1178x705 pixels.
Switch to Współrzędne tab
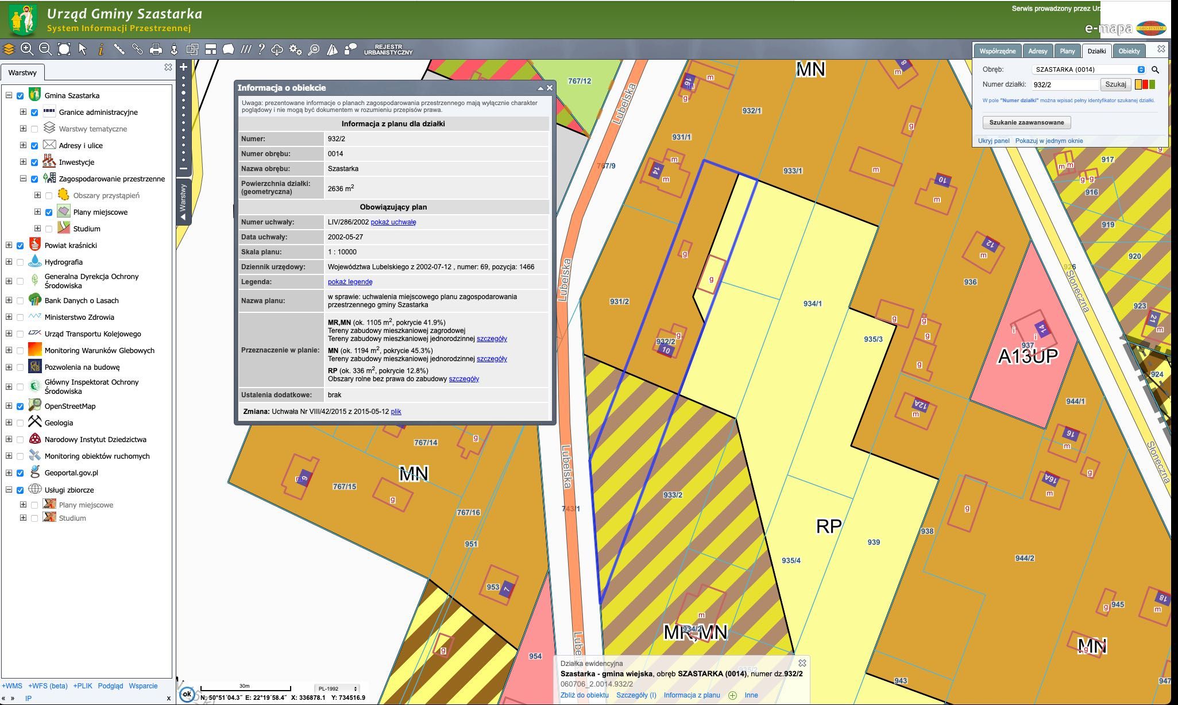point(998,51)
